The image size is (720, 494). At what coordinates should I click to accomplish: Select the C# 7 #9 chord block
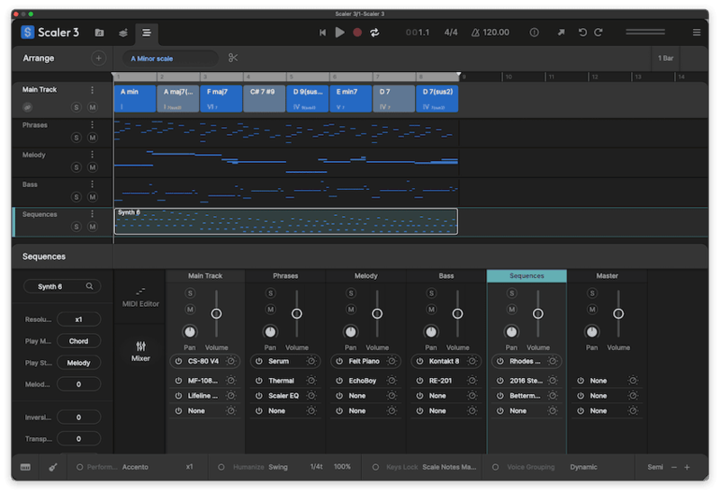pyautogui.click(x=264, y=98)
